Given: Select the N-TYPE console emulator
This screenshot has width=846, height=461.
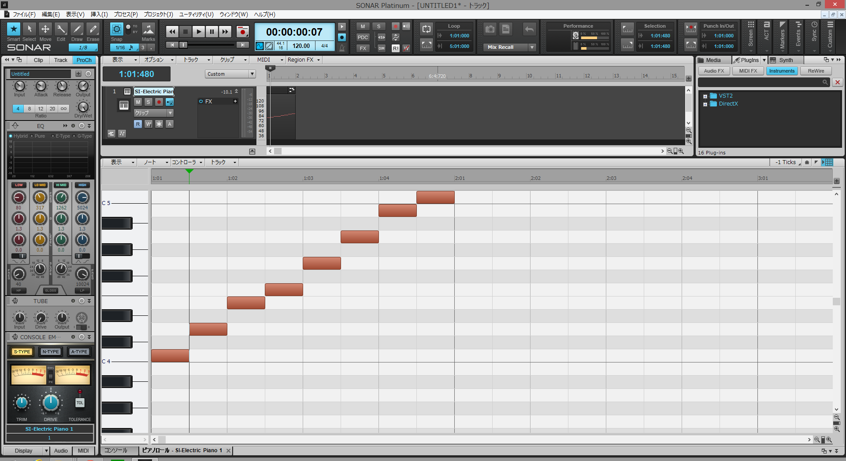Looking at the screenshot, I should [x=51, y=351].
